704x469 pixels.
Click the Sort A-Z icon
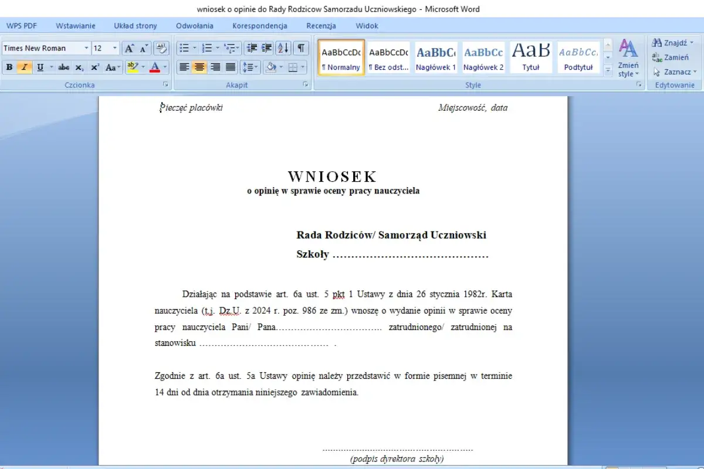(283, 48)
